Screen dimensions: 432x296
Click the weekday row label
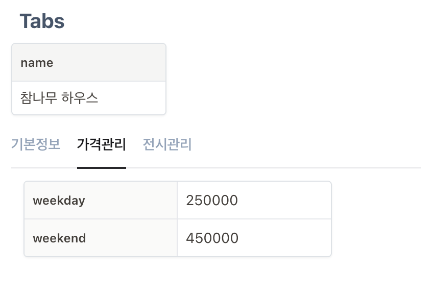tap(59, 200)
